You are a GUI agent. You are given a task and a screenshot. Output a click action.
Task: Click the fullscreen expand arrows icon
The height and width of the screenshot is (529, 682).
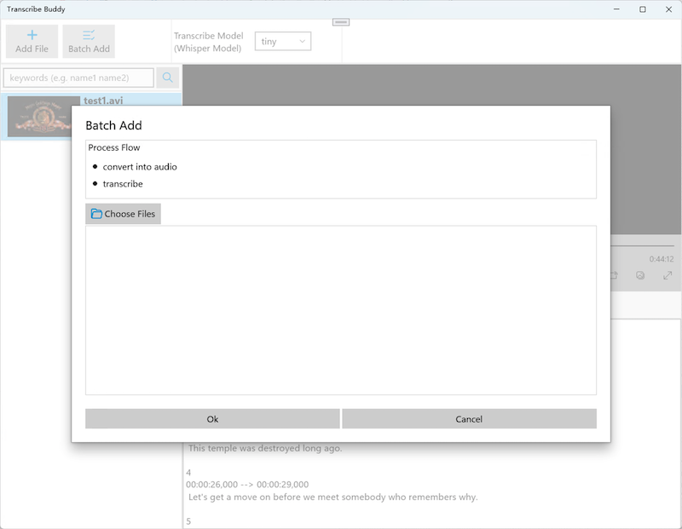[668, 276]
